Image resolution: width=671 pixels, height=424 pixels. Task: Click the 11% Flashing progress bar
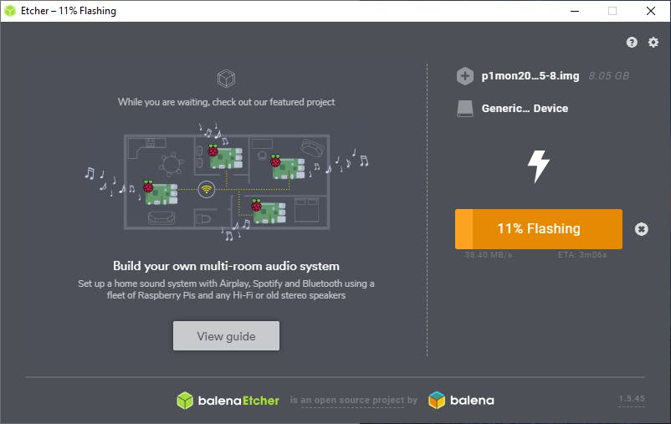538,229
